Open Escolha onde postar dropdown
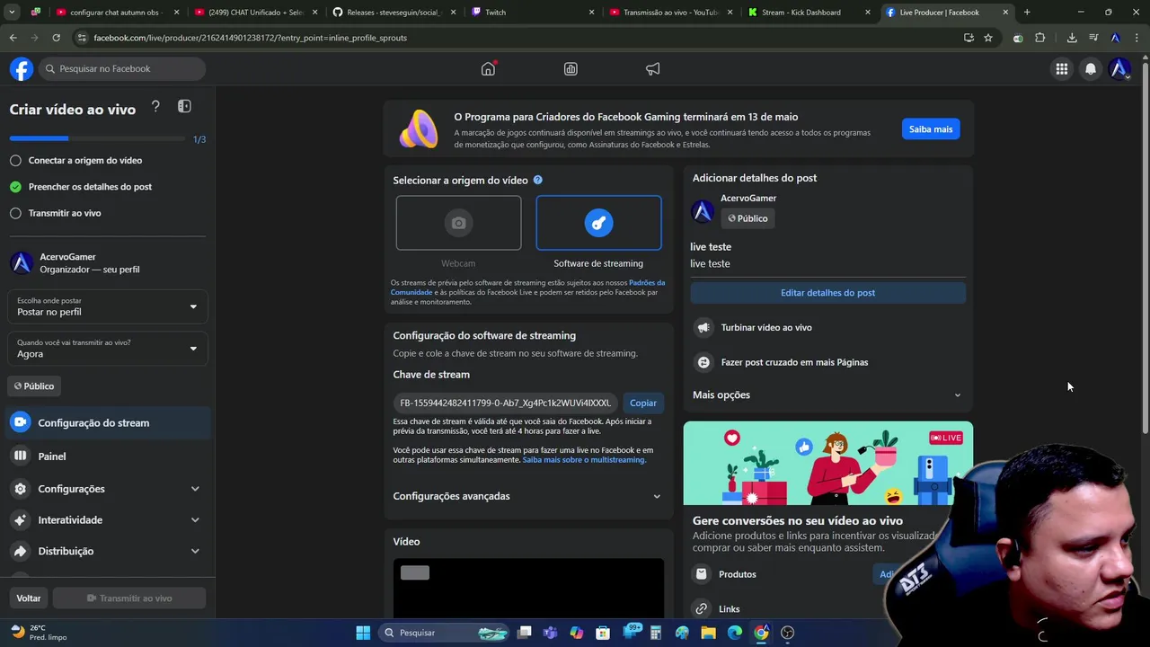 pyautogui.click(x=108, y=306)
